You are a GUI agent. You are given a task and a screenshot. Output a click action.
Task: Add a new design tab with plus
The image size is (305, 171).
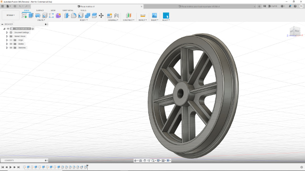click(x=259, y=6)
